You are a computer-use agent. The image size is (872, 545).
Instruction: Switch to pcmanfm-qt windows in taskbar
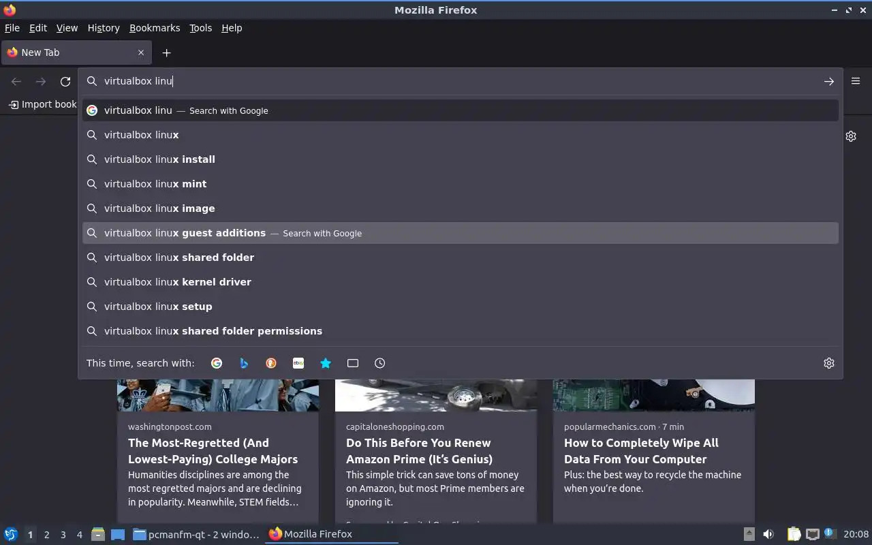[196, 534]
